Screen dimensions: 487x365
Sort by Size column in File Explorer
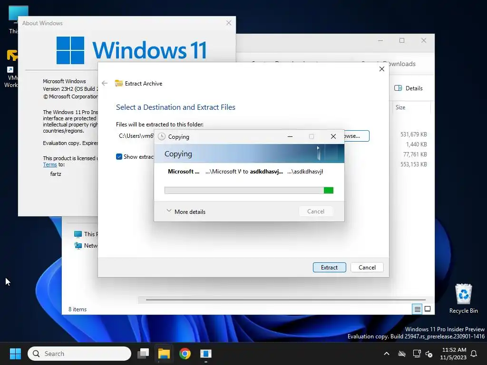[400, 107]
